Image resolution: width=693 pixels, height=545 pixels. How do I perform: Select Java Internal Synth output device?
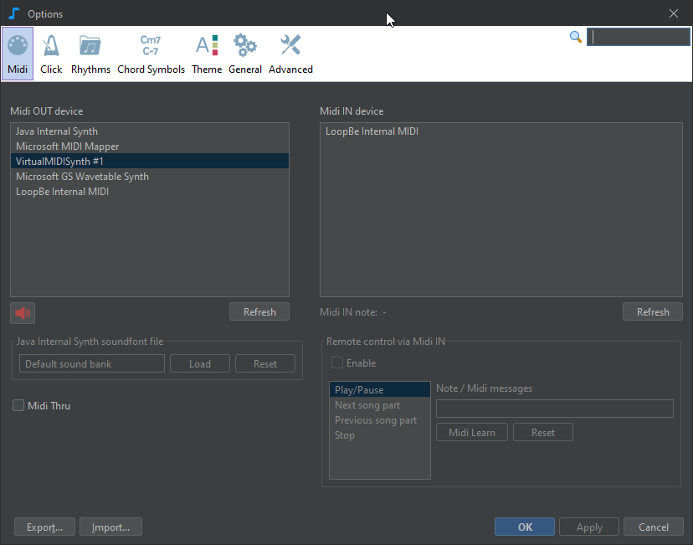pyautogui.click(x=150, y=131)
